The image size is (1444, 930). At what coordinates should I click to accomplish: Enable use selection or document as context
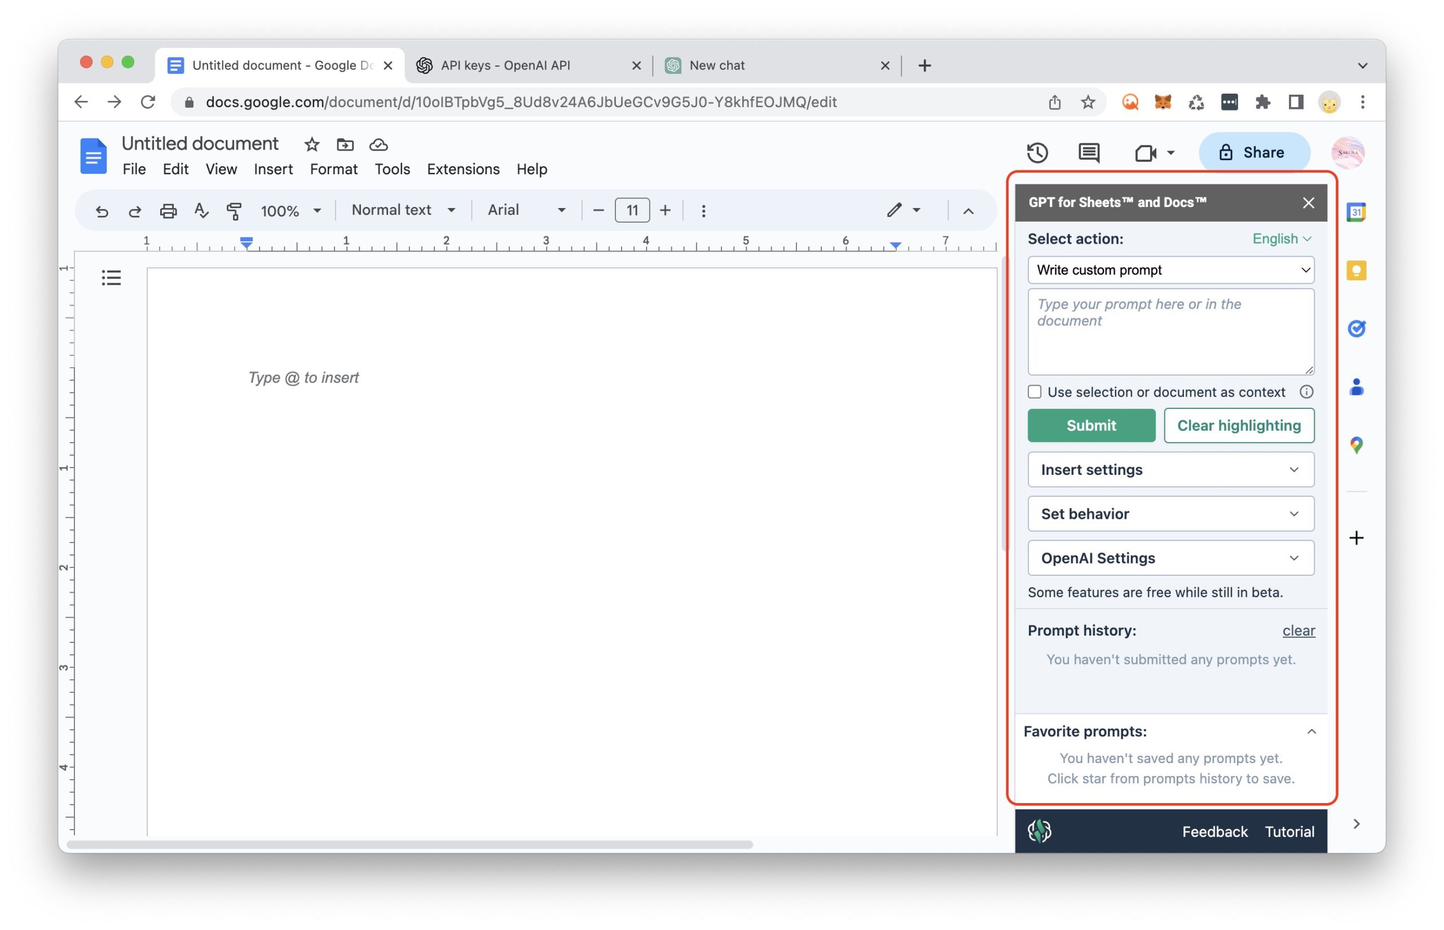point(1034,392)
